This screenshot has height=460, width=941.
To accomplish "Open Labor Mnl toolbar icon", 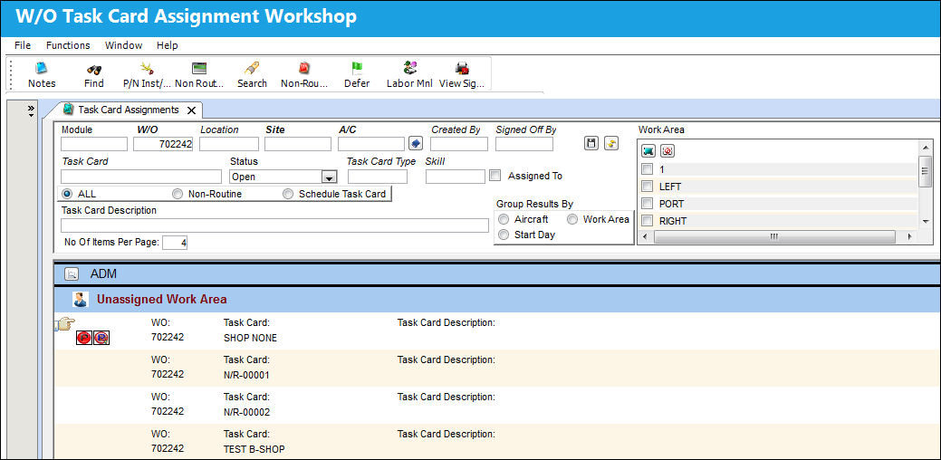I will (409, 69).
